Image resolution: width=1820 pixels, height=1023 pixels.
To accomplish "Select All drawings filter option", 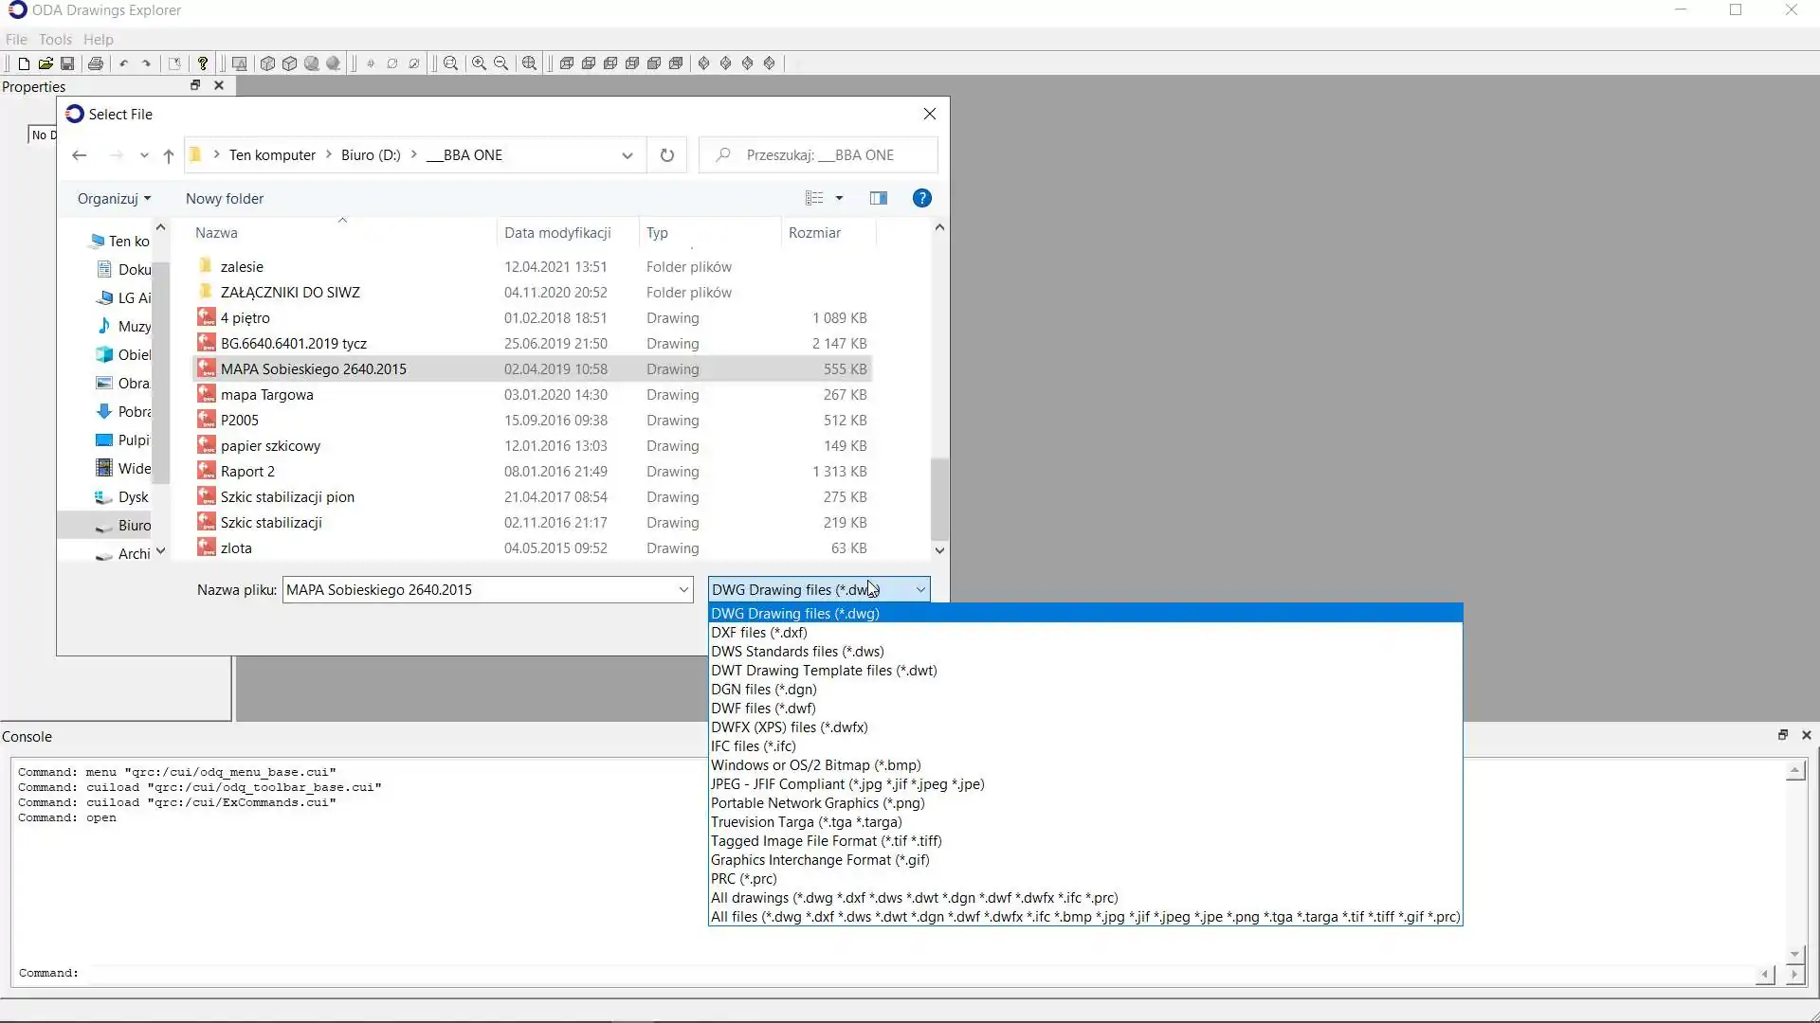I will pos(914,898).
